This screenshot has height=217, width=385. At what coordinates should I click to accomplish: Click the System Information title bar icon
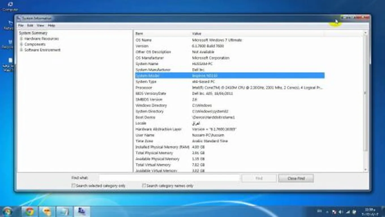pyautogui.click(x=19, y=18)
